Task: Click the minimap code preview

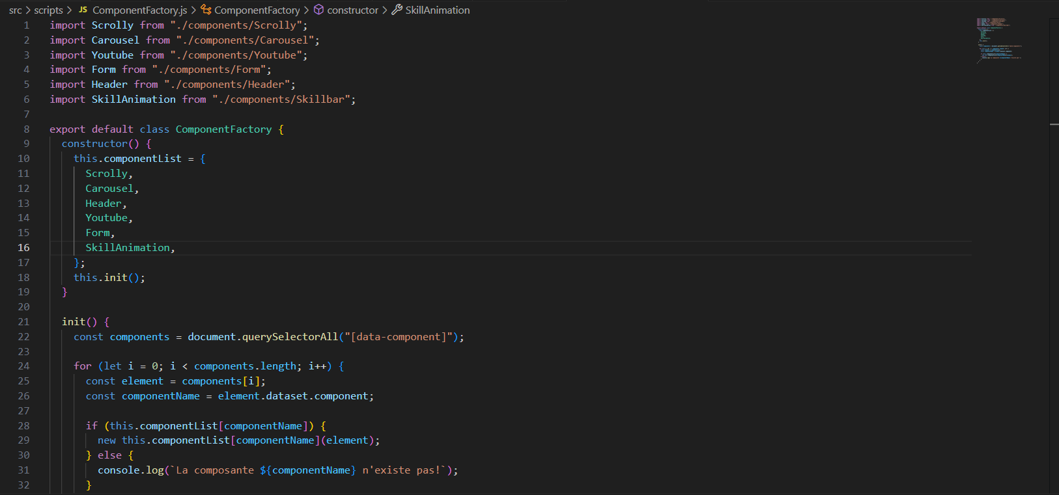Action: [x=999, y=40]
